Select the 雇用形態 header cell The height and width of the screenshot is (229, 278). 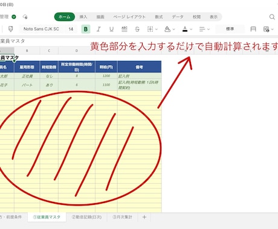(27, 67)
